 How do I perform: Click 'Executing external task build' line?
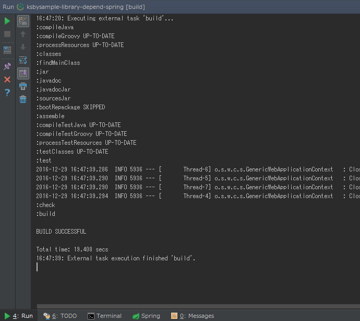[105, 18]
